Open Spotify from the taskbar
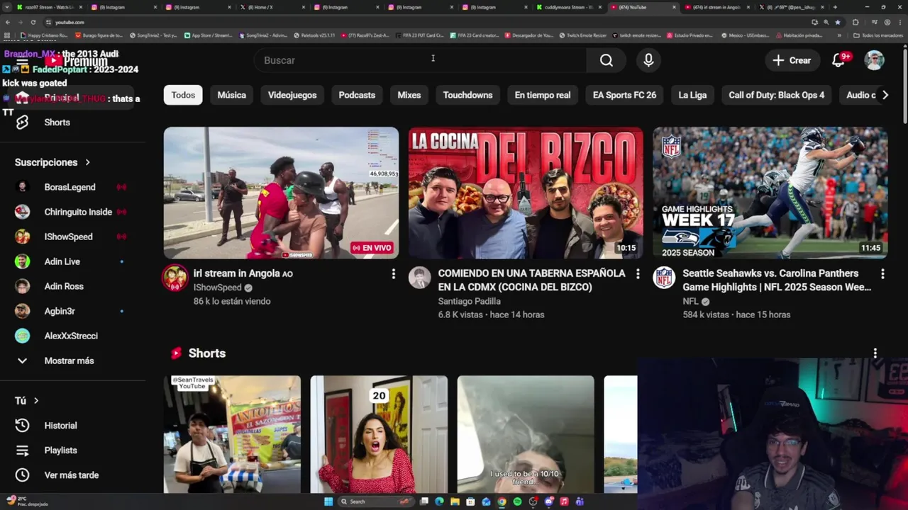This screenshot has width=908, height=510. tap(517, 501)
